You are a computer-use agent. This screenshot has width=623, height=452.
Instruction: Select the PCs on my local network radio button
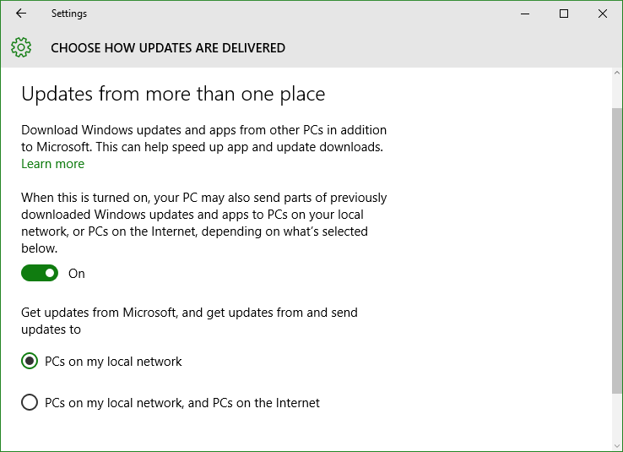click(x=30, y=361)
